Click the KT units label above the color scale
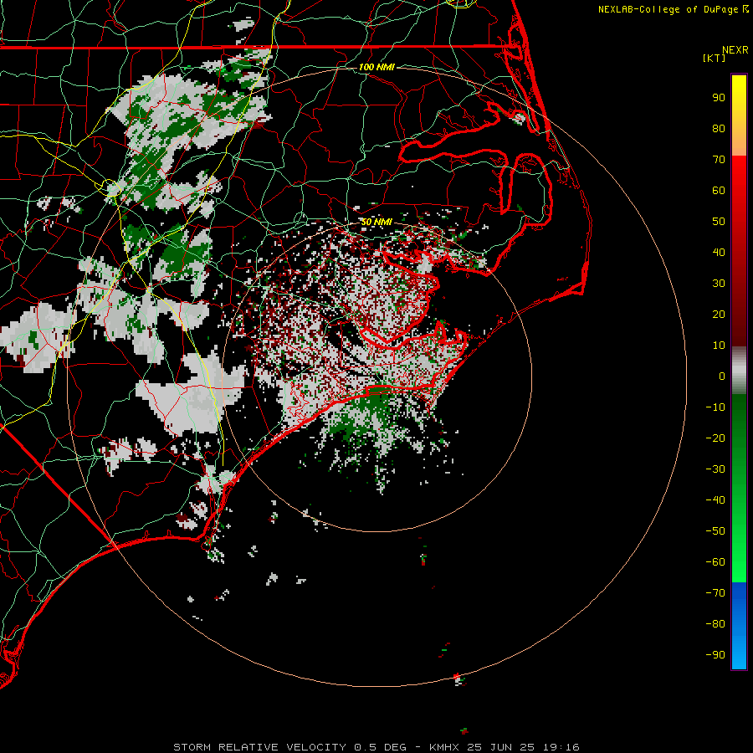753x753 pixels. coord(715,58)
